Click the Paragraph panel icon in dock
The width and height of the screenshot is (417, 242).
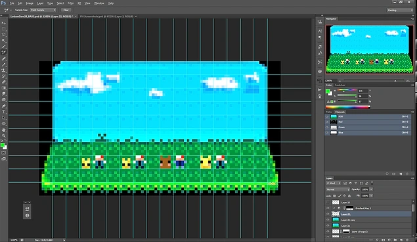[320, 37]
